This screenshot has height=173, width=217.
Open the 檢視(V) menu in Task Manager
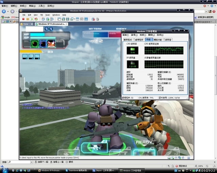(143, 35)
